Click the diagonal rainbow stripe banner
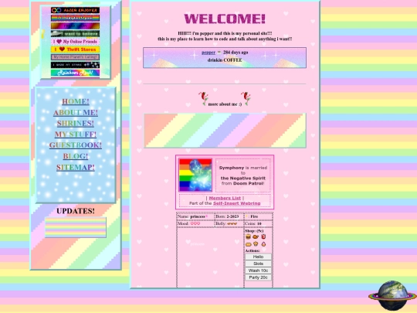The width and height of the screenshot is (417, 313). (x=225, y=131)
